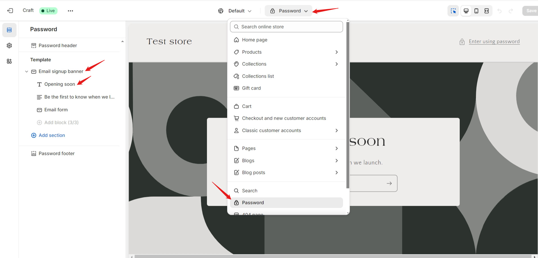
Task: Click the Search online store field
Action: coord(286,27)
